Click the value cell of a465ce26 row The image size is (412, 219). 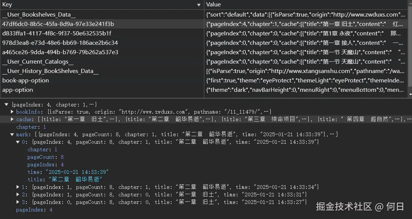point(305,52)
